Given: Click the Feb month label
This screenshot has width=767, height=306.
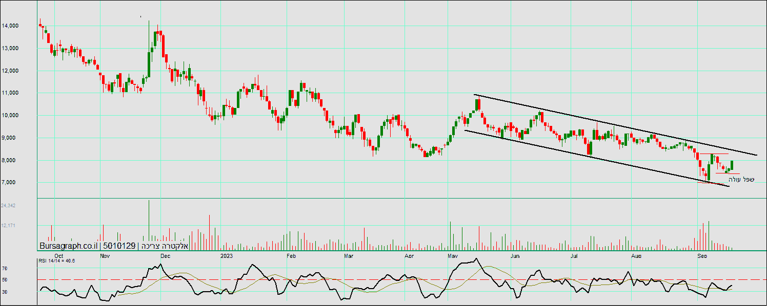Looking at the screenshot, I should point(291,255).
